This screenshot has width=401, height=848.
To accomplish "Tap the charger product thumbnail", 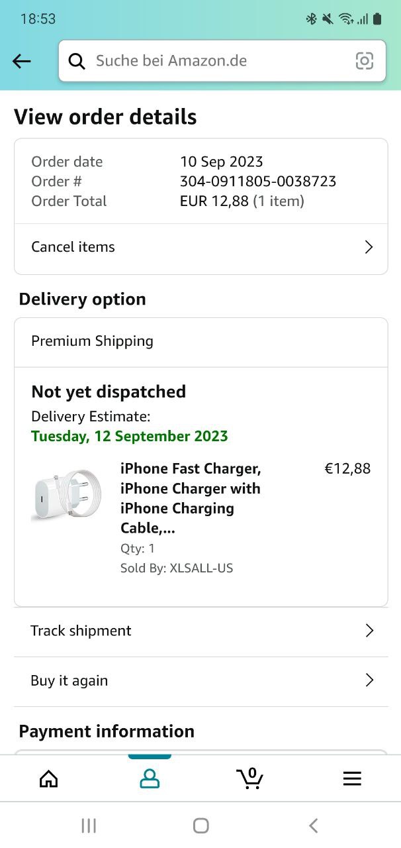I will click(66, 496).
